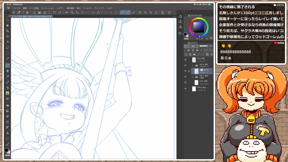Screen dimensions: 288x162
Task: Open the フィルター menu
Action: [88, 8]
